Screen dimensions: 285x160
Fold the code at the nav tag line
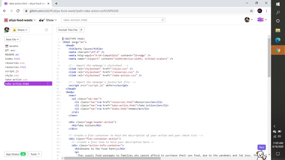click(60, 95)
